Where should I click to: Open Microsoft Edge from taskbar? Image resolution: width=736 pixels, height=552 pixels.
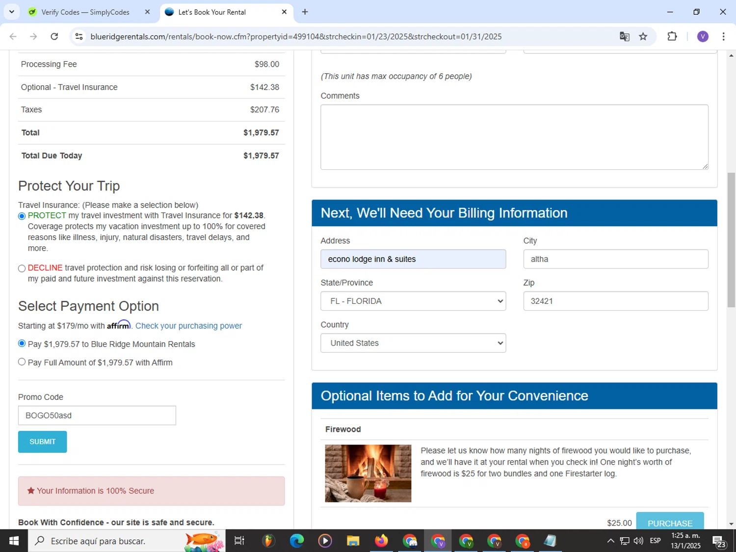point(296,541)
